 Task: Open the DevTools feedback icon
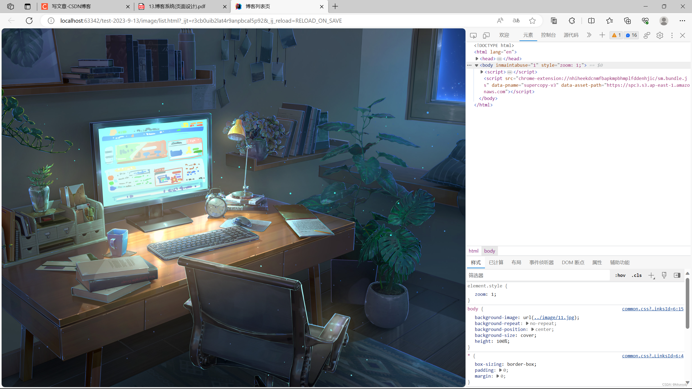(647, 35)
